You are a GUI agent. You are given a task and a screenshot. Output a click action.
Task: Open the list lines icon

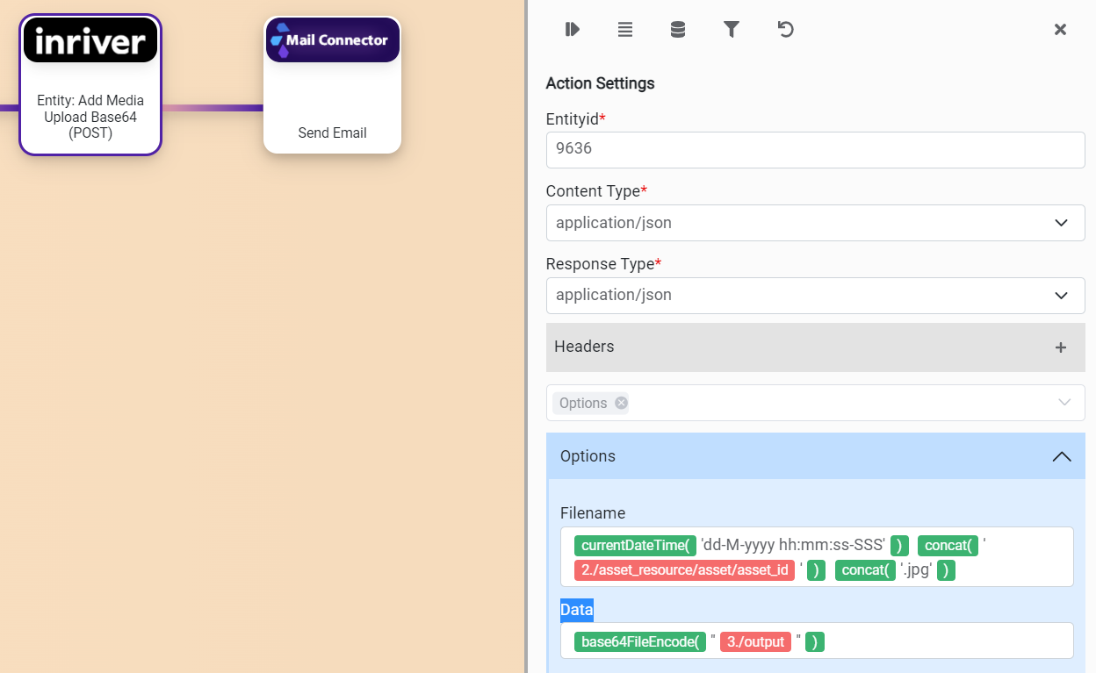point(625,30)
